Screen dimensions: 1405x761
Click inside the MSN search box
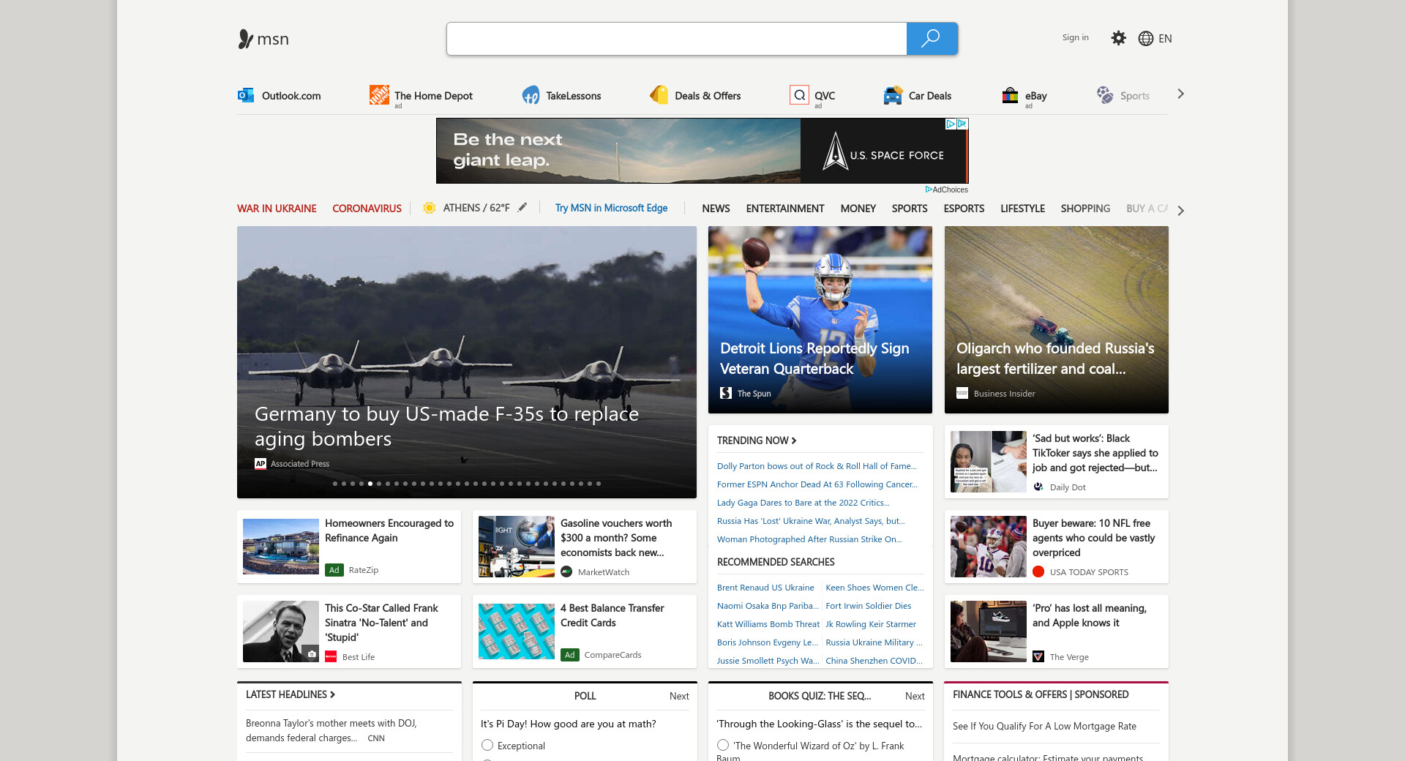click(x=676, y=39)
